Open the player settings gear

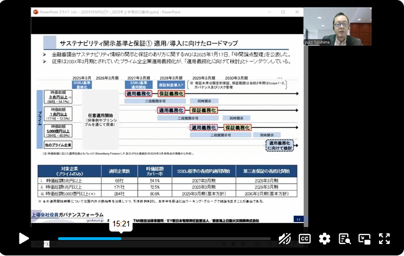point(324,238)
